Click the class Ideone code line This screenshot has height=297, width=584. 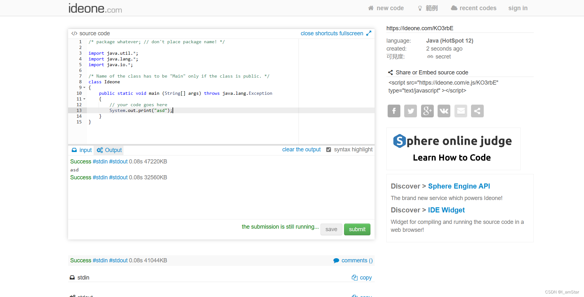pyautogui.click(x=104, y=82)
